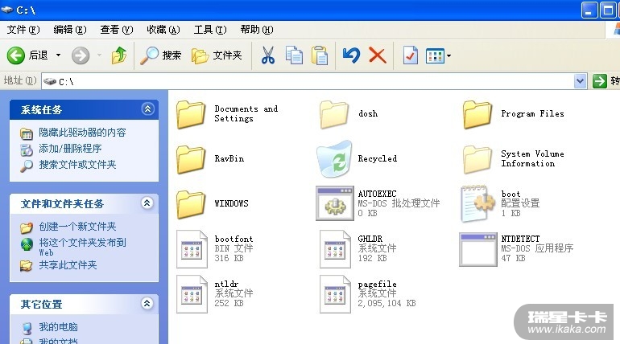Select the pagefile system file icon

[335, 294]
